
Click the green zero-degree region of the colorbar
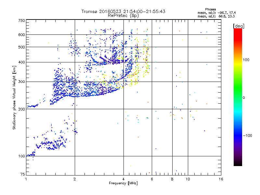pyautogui.click(x=238, y=97)
